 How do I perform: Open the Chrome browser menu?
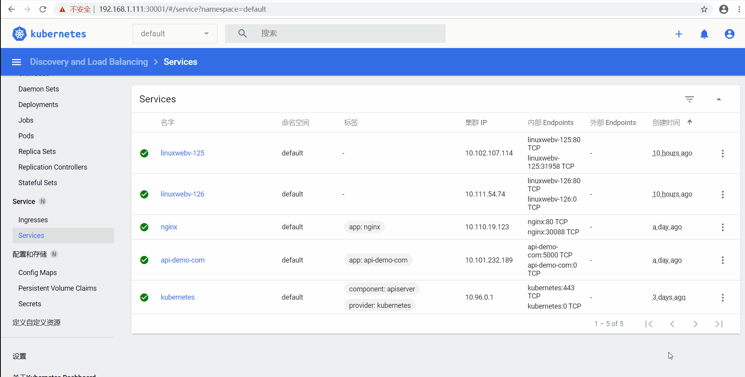coord(740,9)
